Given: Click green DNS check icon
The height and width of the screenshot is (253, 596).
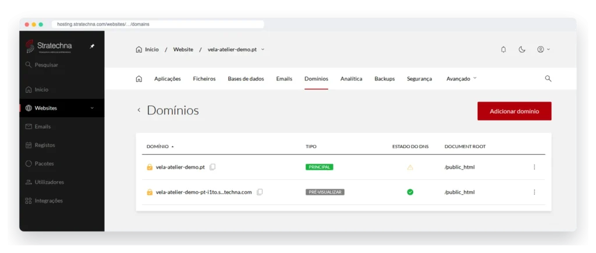Looking at the screenshot, I should pyautogui.click(x=410, y=192).
